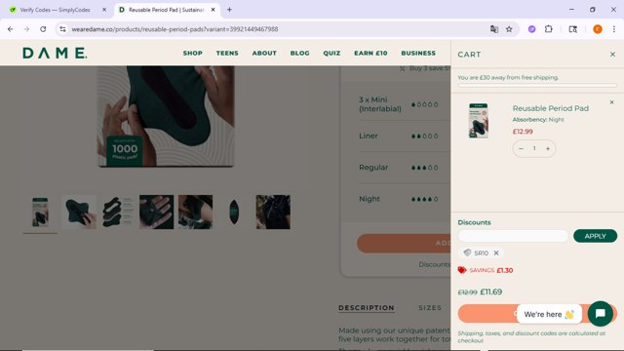Open the browser extensions puzzle icon

(x=548, y=29)
